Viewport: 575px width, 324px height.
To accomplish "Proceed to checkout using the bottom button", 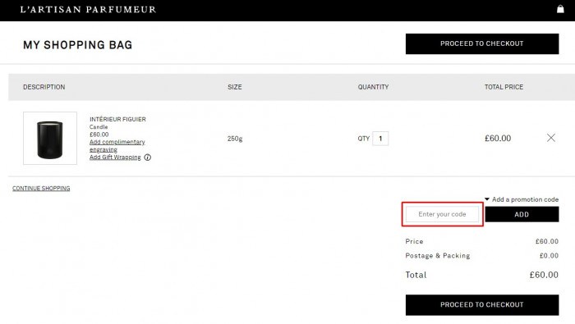I will 482,304.
